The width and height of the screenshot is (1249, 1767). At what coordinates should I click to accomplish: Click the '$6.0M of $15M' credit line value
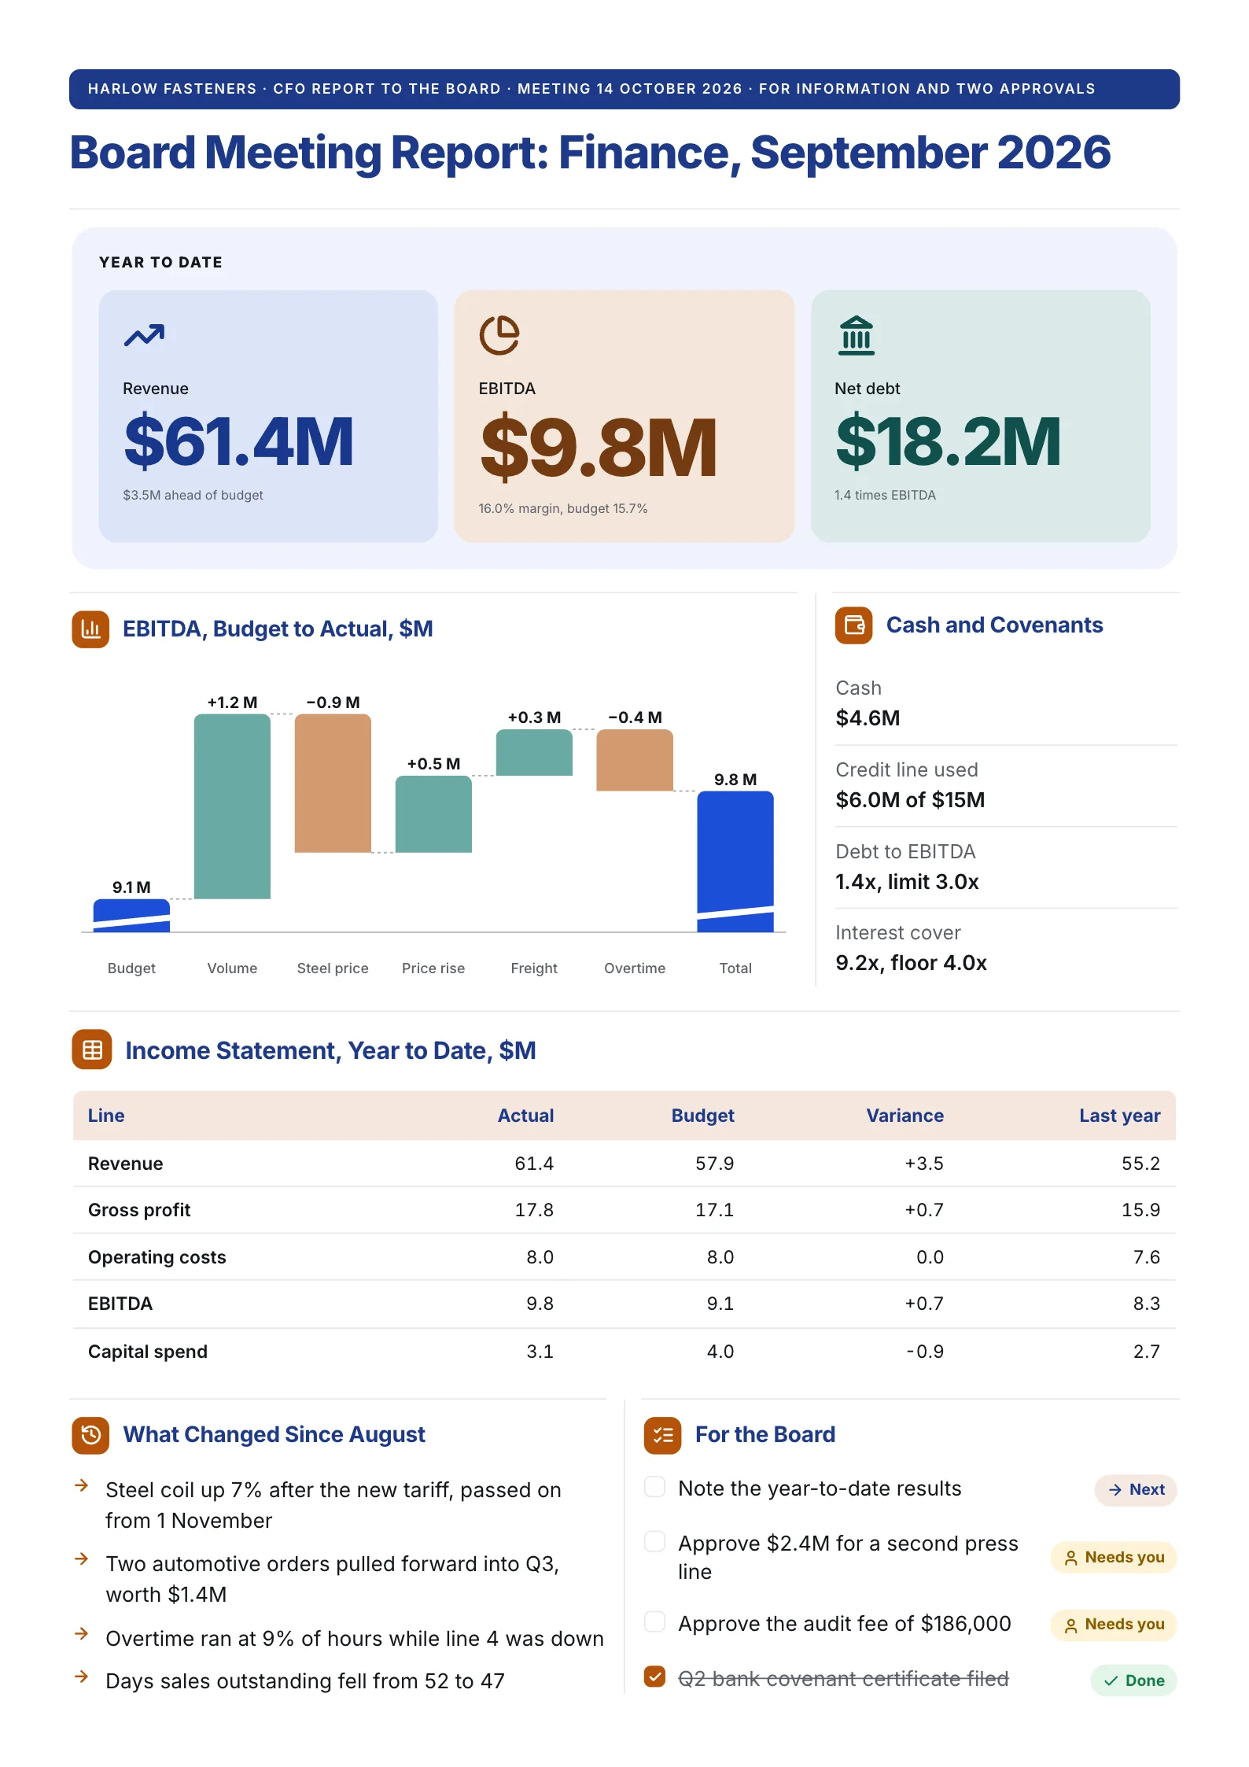(x=910, y=800)
